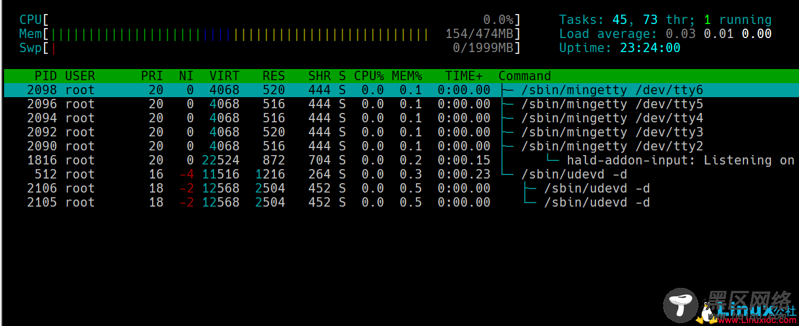Viewport: 799px width, 326px height.
Task: Click the SHR column header
Action: [x=319, y=76]
